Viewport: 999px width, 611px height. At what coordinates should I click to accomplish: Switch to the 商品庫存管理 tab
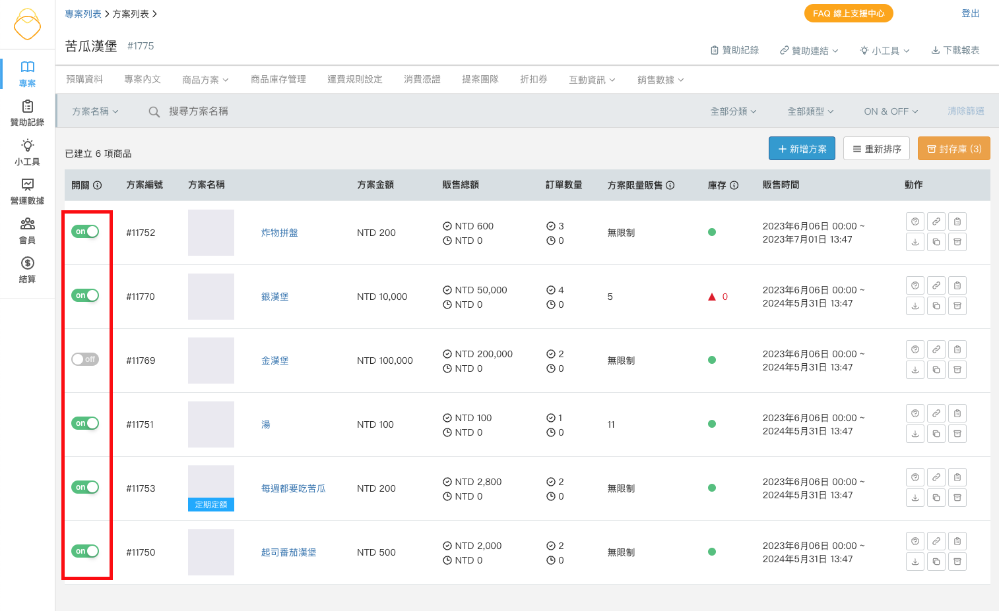pyautogui.click(x=278, y=79)
